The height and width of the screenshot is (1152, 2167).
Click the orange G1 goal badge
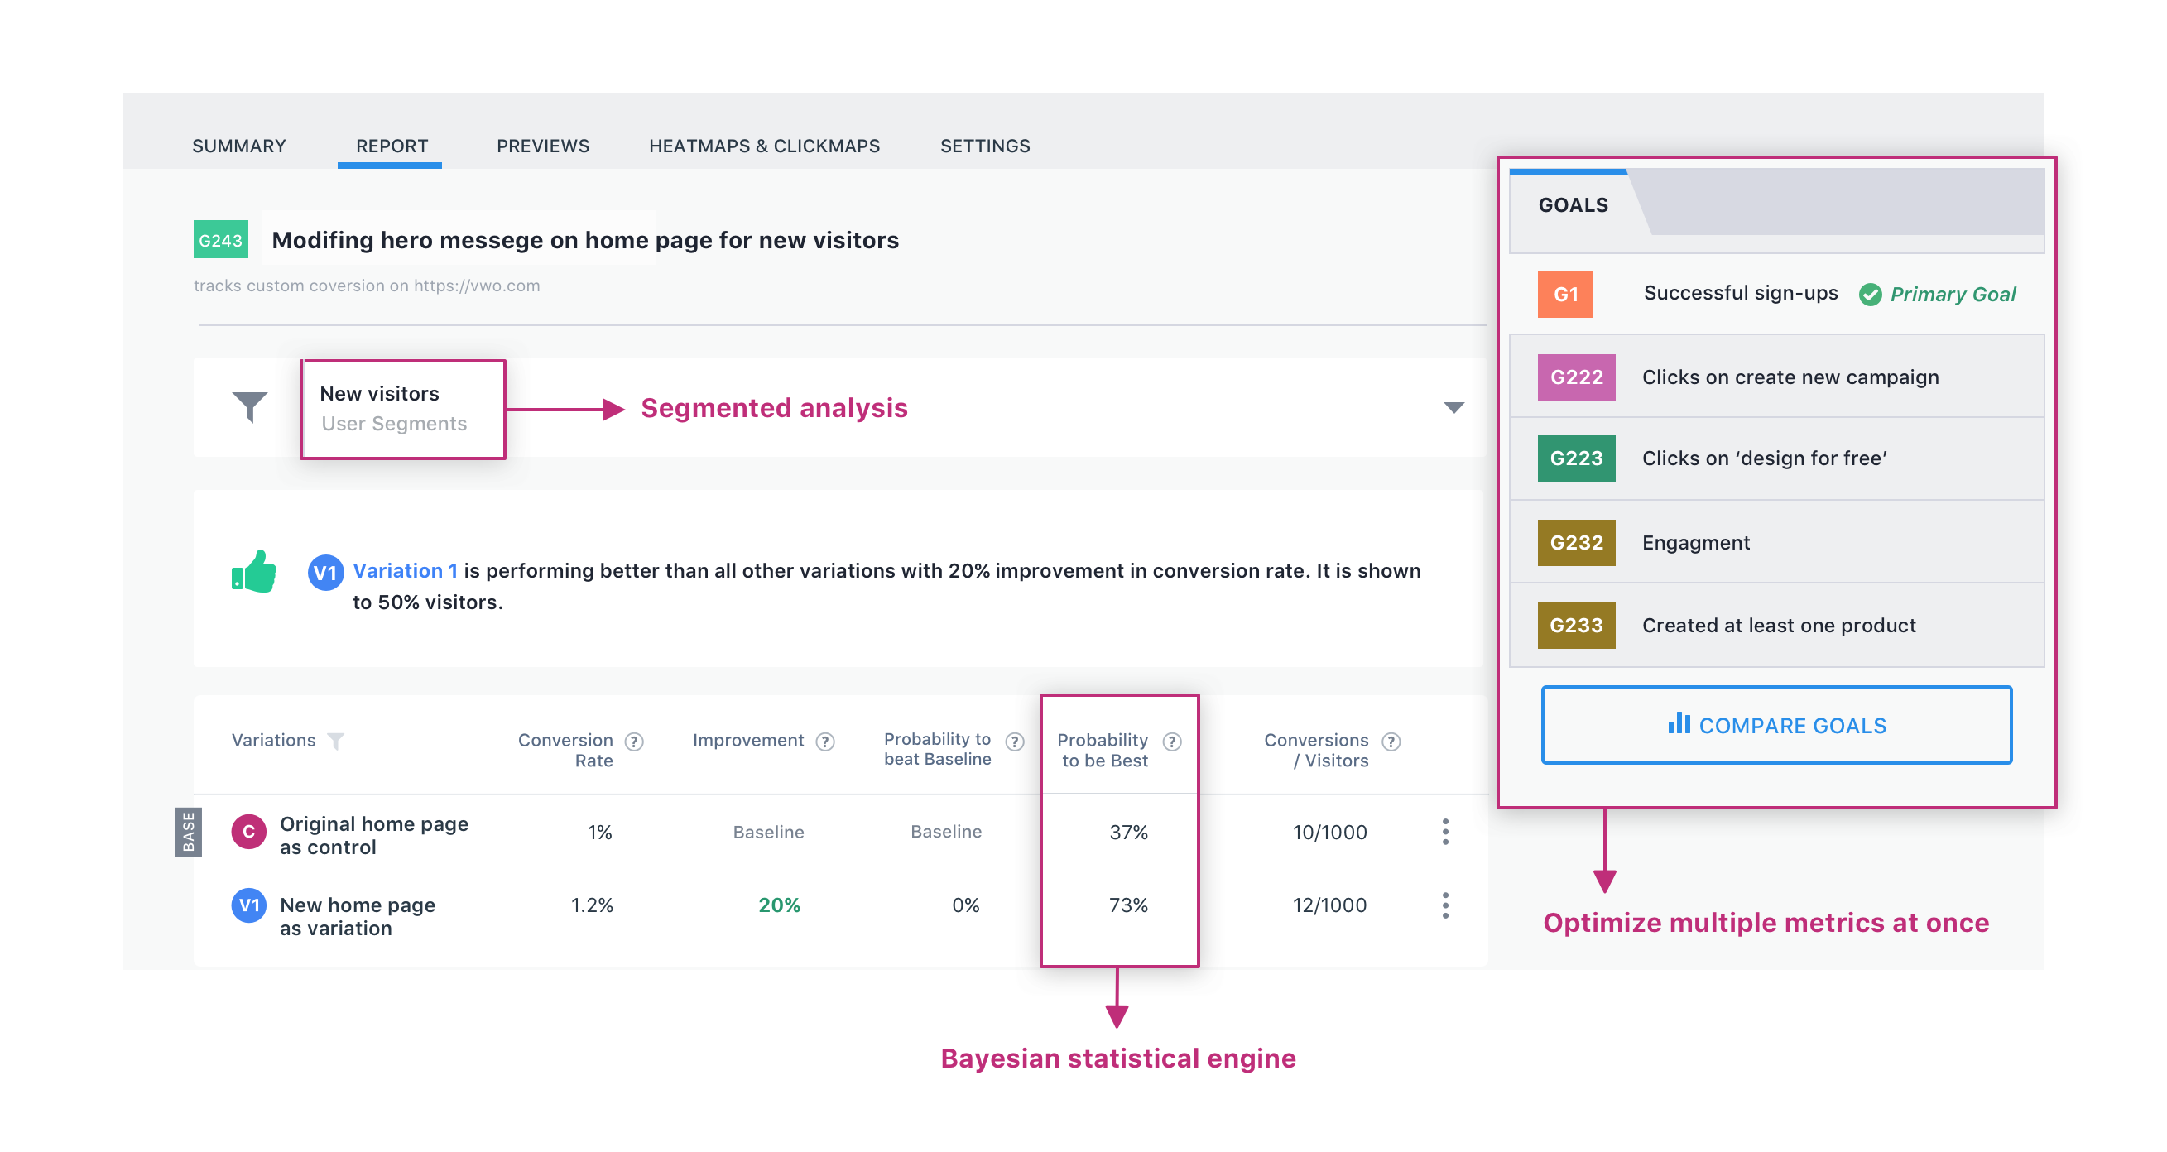1564,295
